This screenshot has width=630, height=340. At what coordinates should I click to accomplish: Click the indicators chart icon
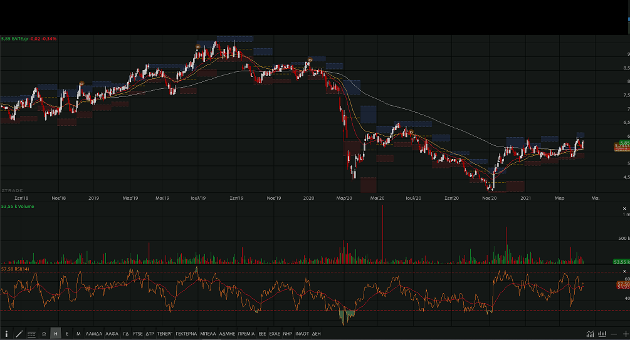pyautogui.click(x=590, y=334)
